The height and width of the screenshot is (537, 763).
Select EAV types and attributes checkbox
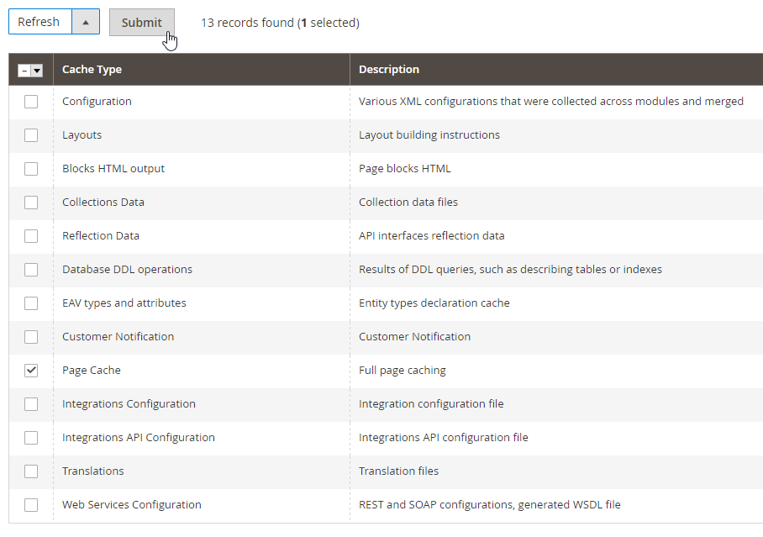click(x=31, y=303)
